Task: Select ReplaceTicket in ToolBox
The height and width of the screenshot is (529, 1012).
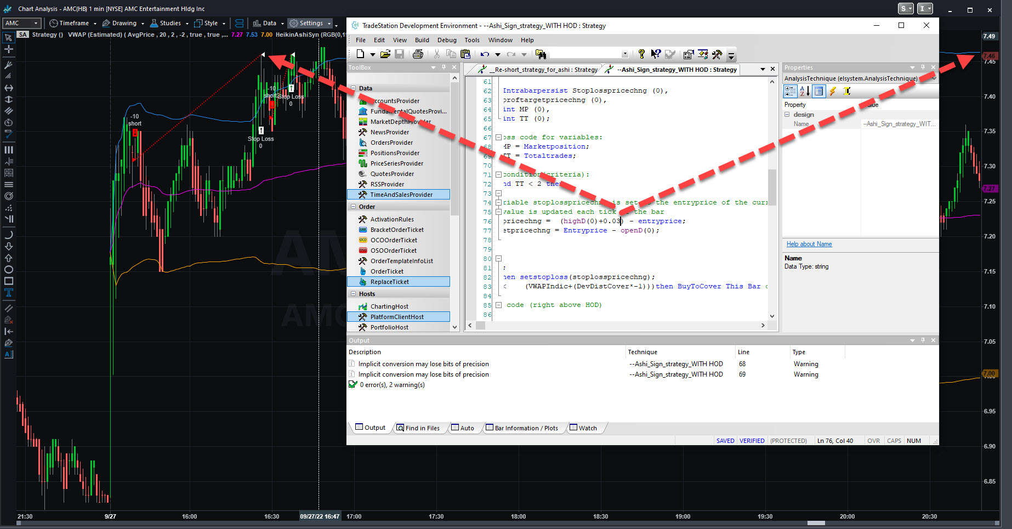Action: [399, 282]
